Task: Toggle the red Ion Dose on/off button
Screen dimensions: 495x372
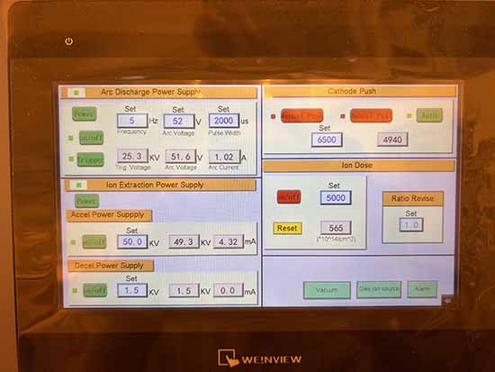Action: (289, 197)
